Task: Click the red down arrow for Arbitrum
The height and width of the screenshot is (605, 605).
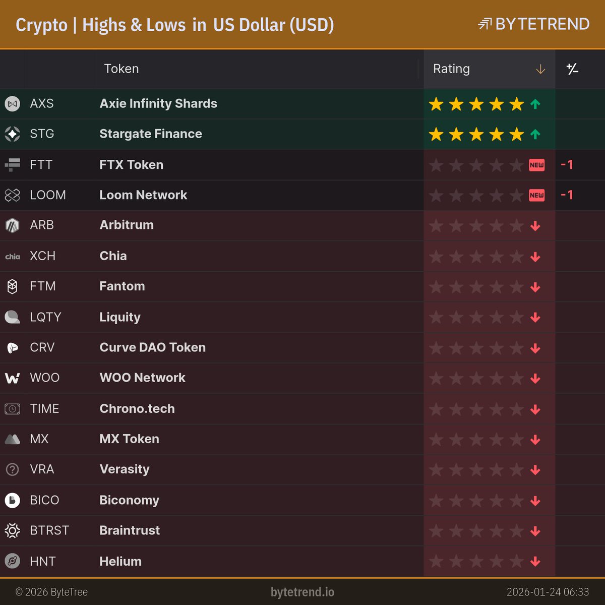Action: (x=535, y=226)
